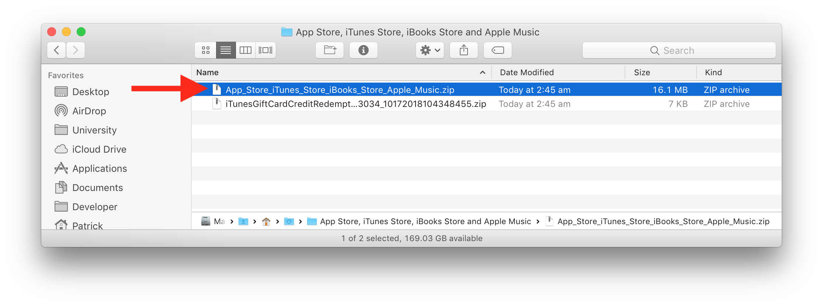Open the Share toolbar button
This screenshot has height=306, width=823.
tap(464, 50)
